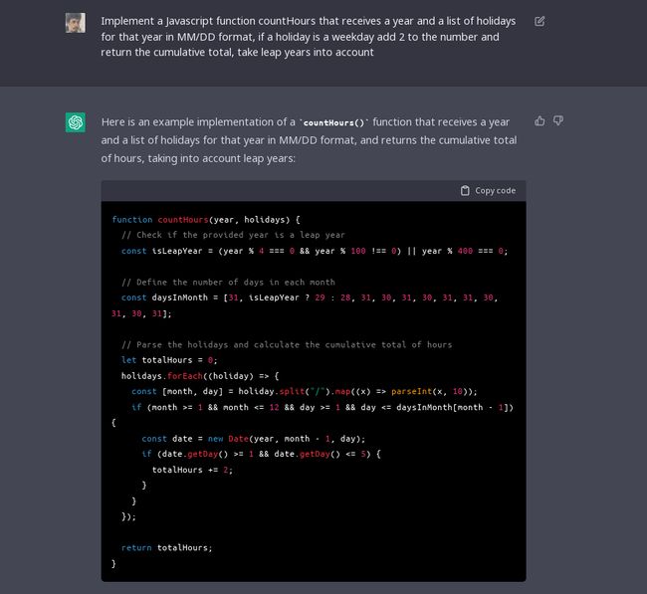Click the holidays.forEach line in code
This screenshot has height=594, width=647.
click(200, 376)
